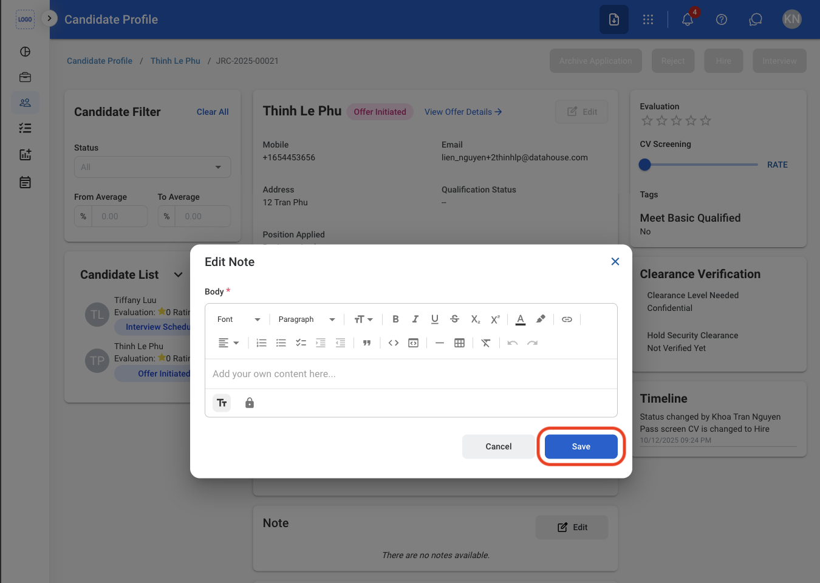Toggle the editor toolbar with Tt button
This screenshot has height=583, width=820.
(x=222, y=403)
